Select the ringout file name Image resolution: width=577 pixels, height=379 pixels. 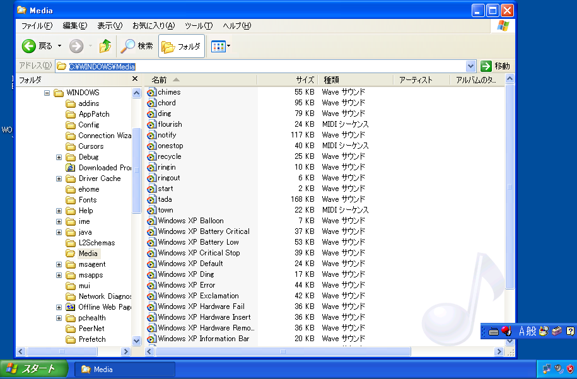(x=169, y=178)
